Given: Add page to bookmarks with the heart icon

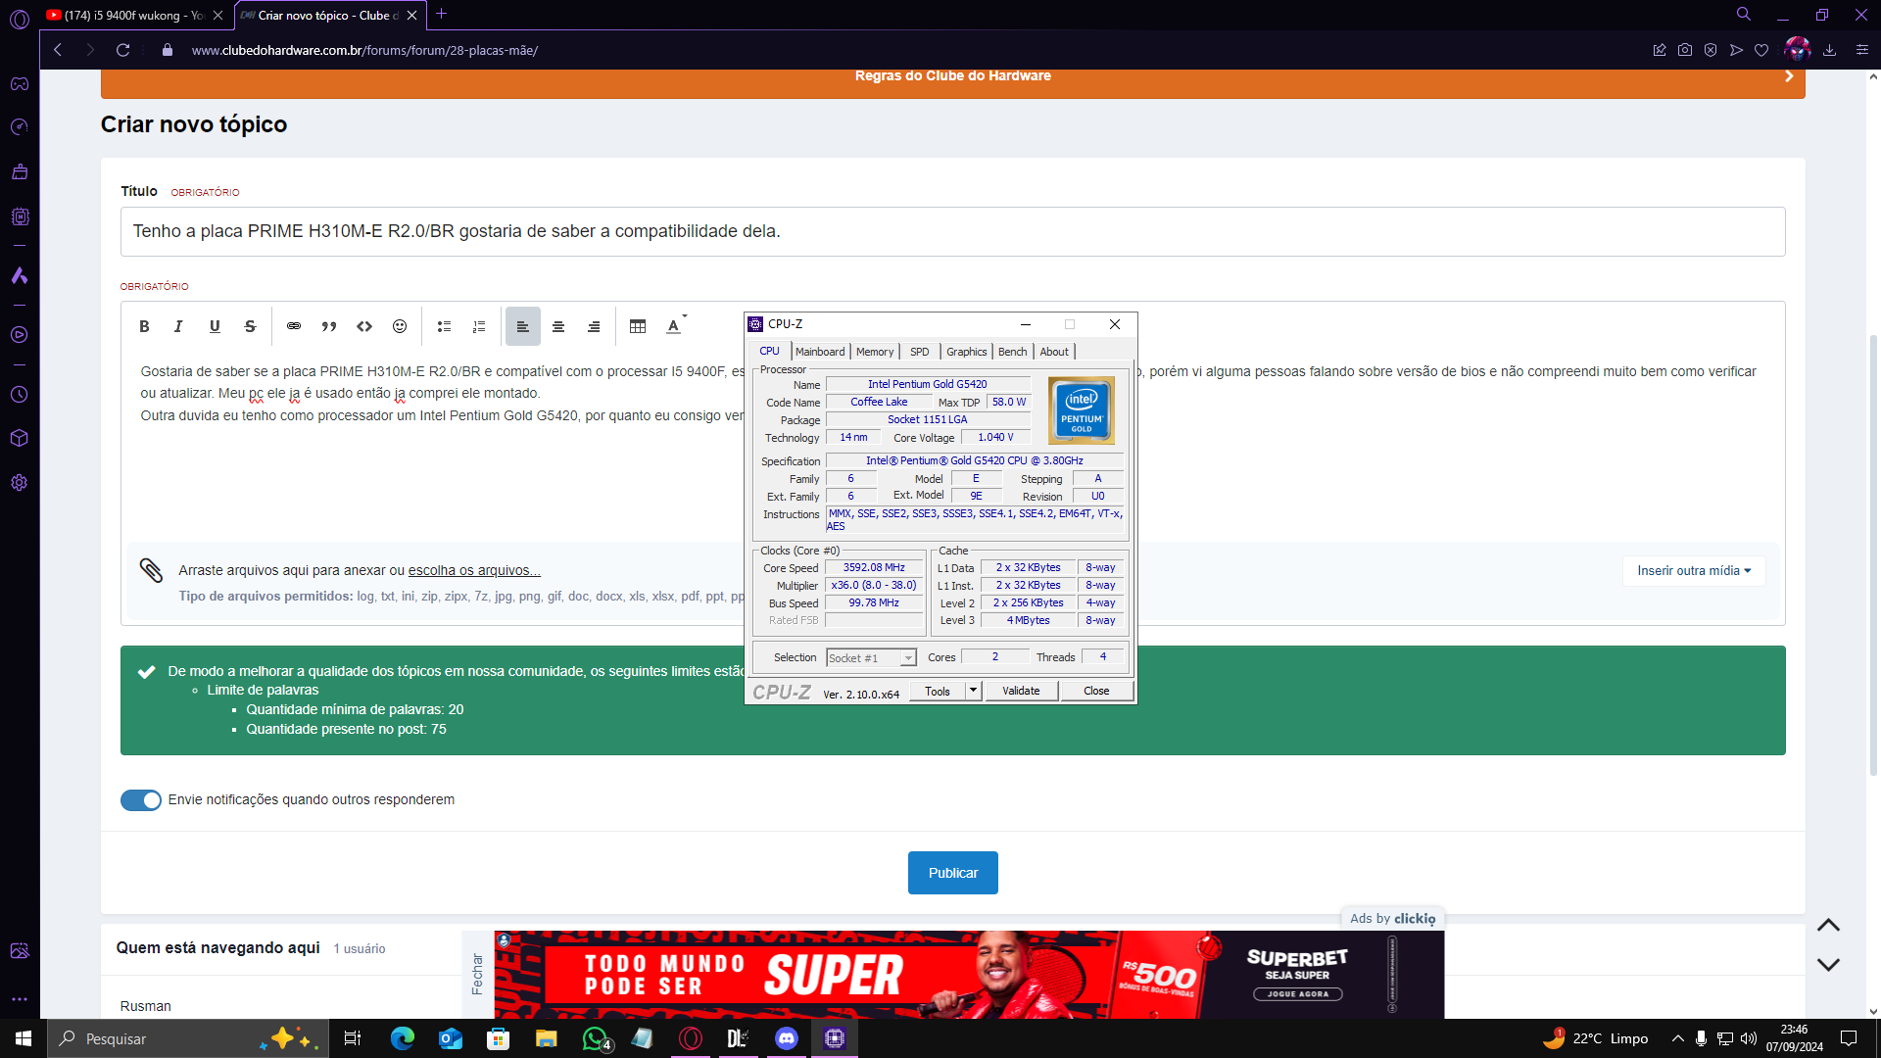Looking at the screenshot, I should click(1761, 50).
